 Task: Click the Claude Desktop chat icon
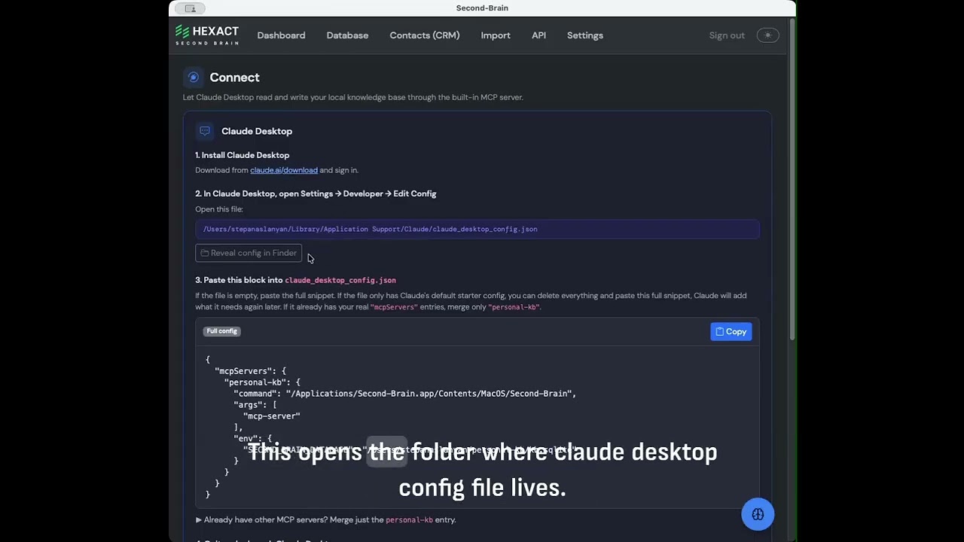click(x=205, y=131)
